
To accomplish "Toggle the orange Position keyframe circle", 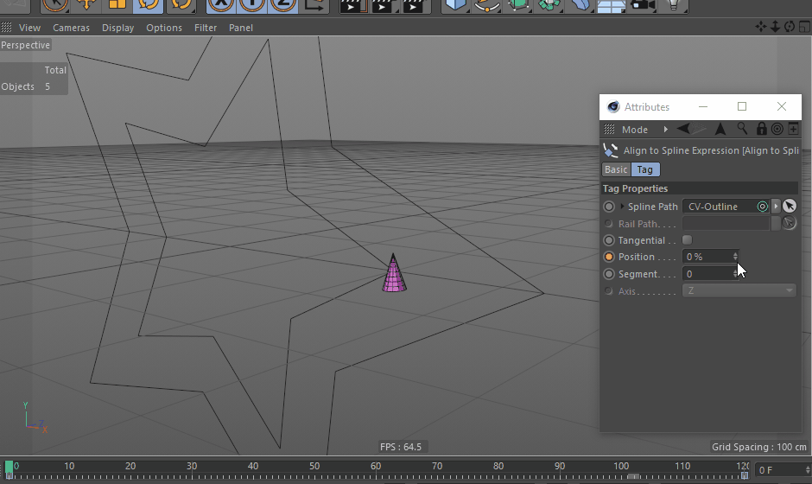I will [x=609, y=257].
